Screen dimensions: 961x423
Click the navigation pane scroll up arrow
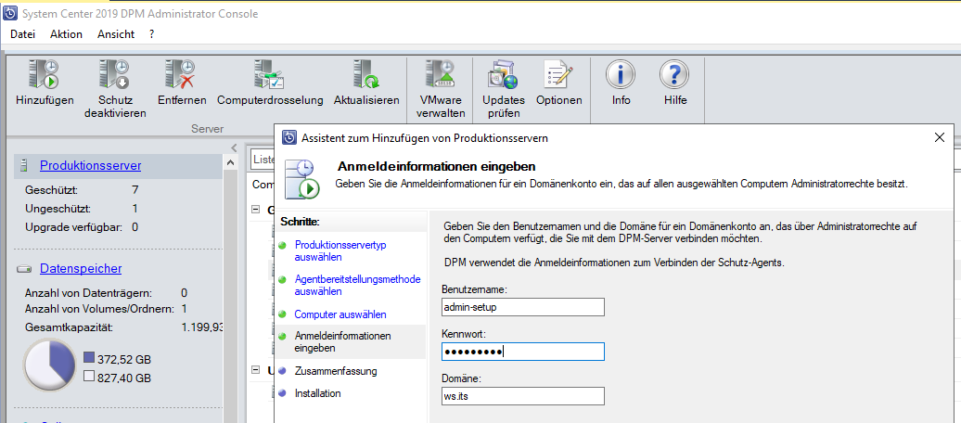pyautogui.click(x=231, y=162)
